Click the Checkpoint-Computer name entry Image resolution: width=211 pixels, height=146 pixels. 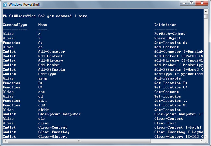(59, 114)
